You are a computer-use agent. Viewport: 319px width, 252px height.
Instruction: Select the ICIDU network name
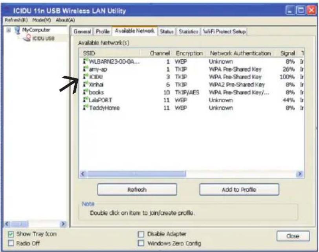click(x=96, y=77)
